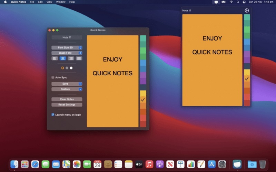Select left text alignment icon

[55, 58]
